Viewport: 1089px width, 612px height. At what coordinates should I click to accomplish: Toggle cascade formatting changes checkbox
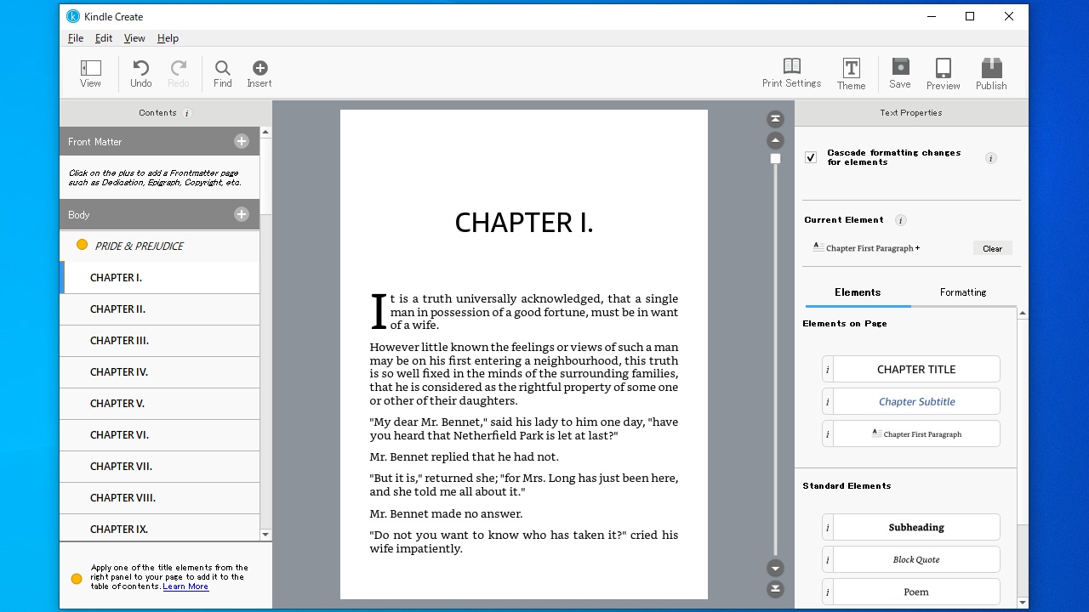tap(811, 157)
